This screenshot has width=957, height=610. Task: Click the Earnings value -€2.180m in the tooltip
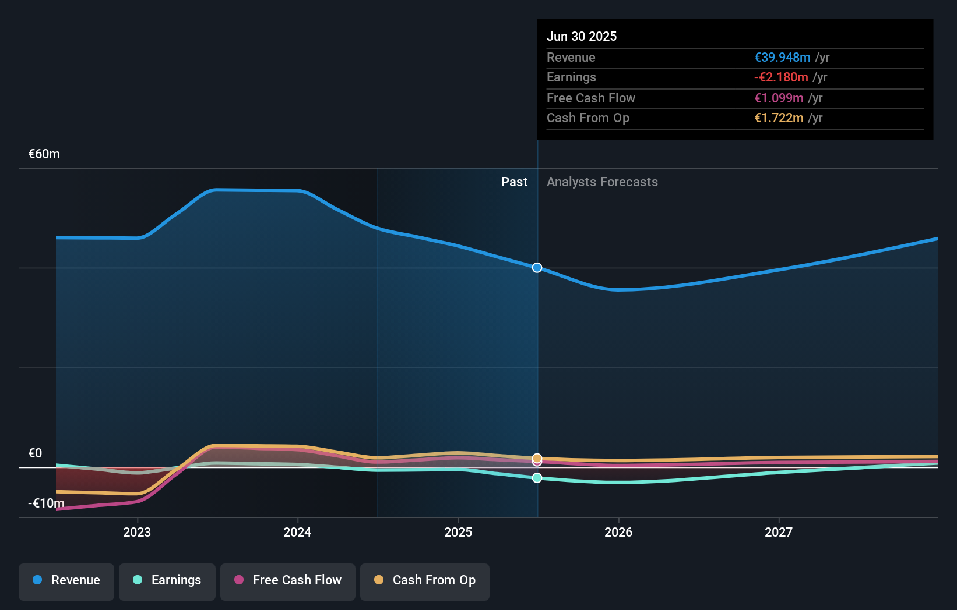(782, 77)
